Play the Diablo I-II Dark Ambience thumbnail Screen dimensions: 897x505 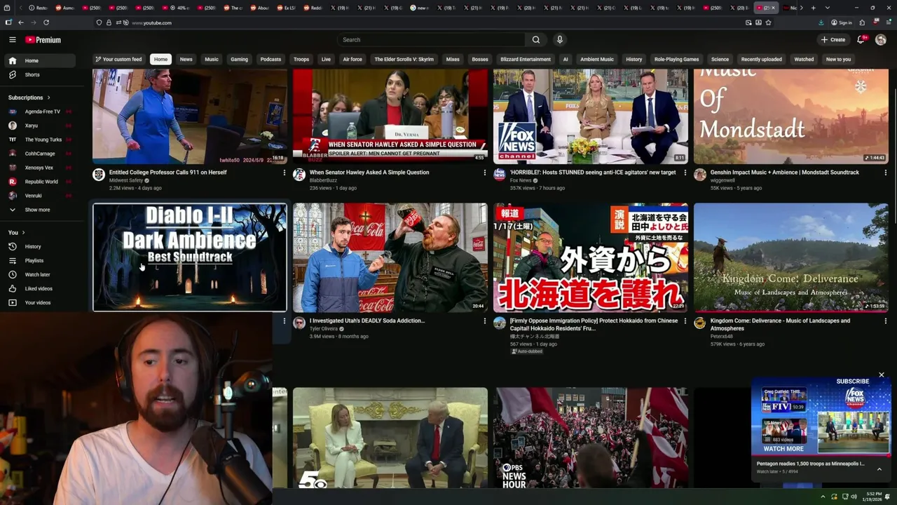tap(190, 257)
